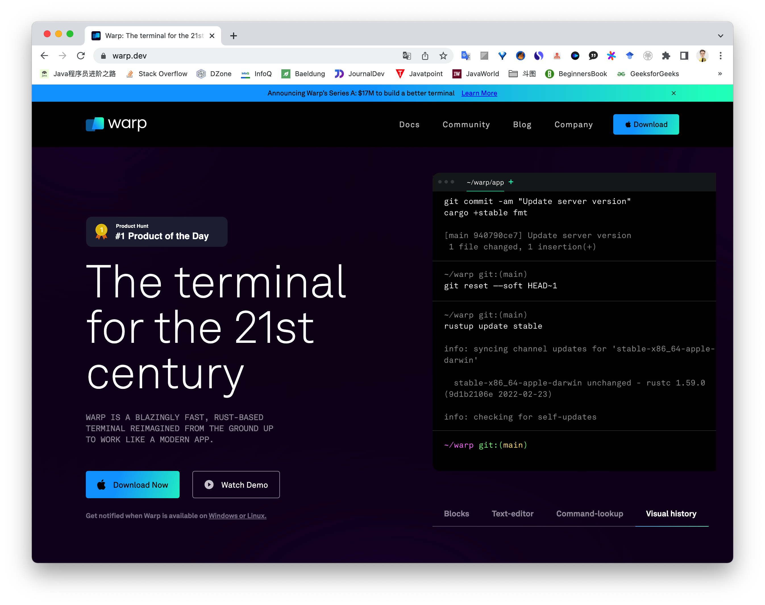This screenshot has height=605, width=765.
Task: Switch to the Blocks demo tab
Action: (x=456, y=514)
